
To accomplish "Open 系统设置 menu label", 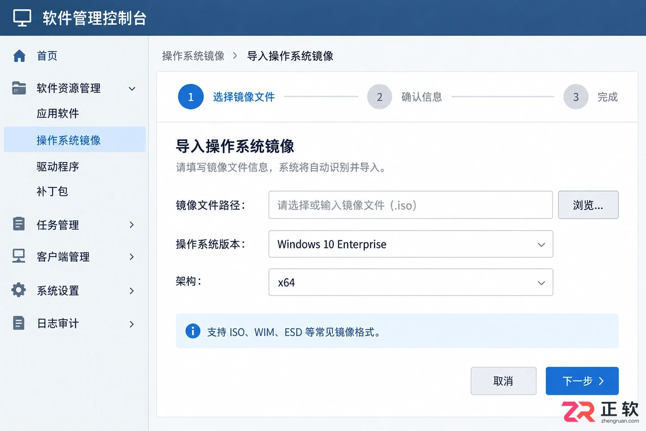I will [58, 291].
